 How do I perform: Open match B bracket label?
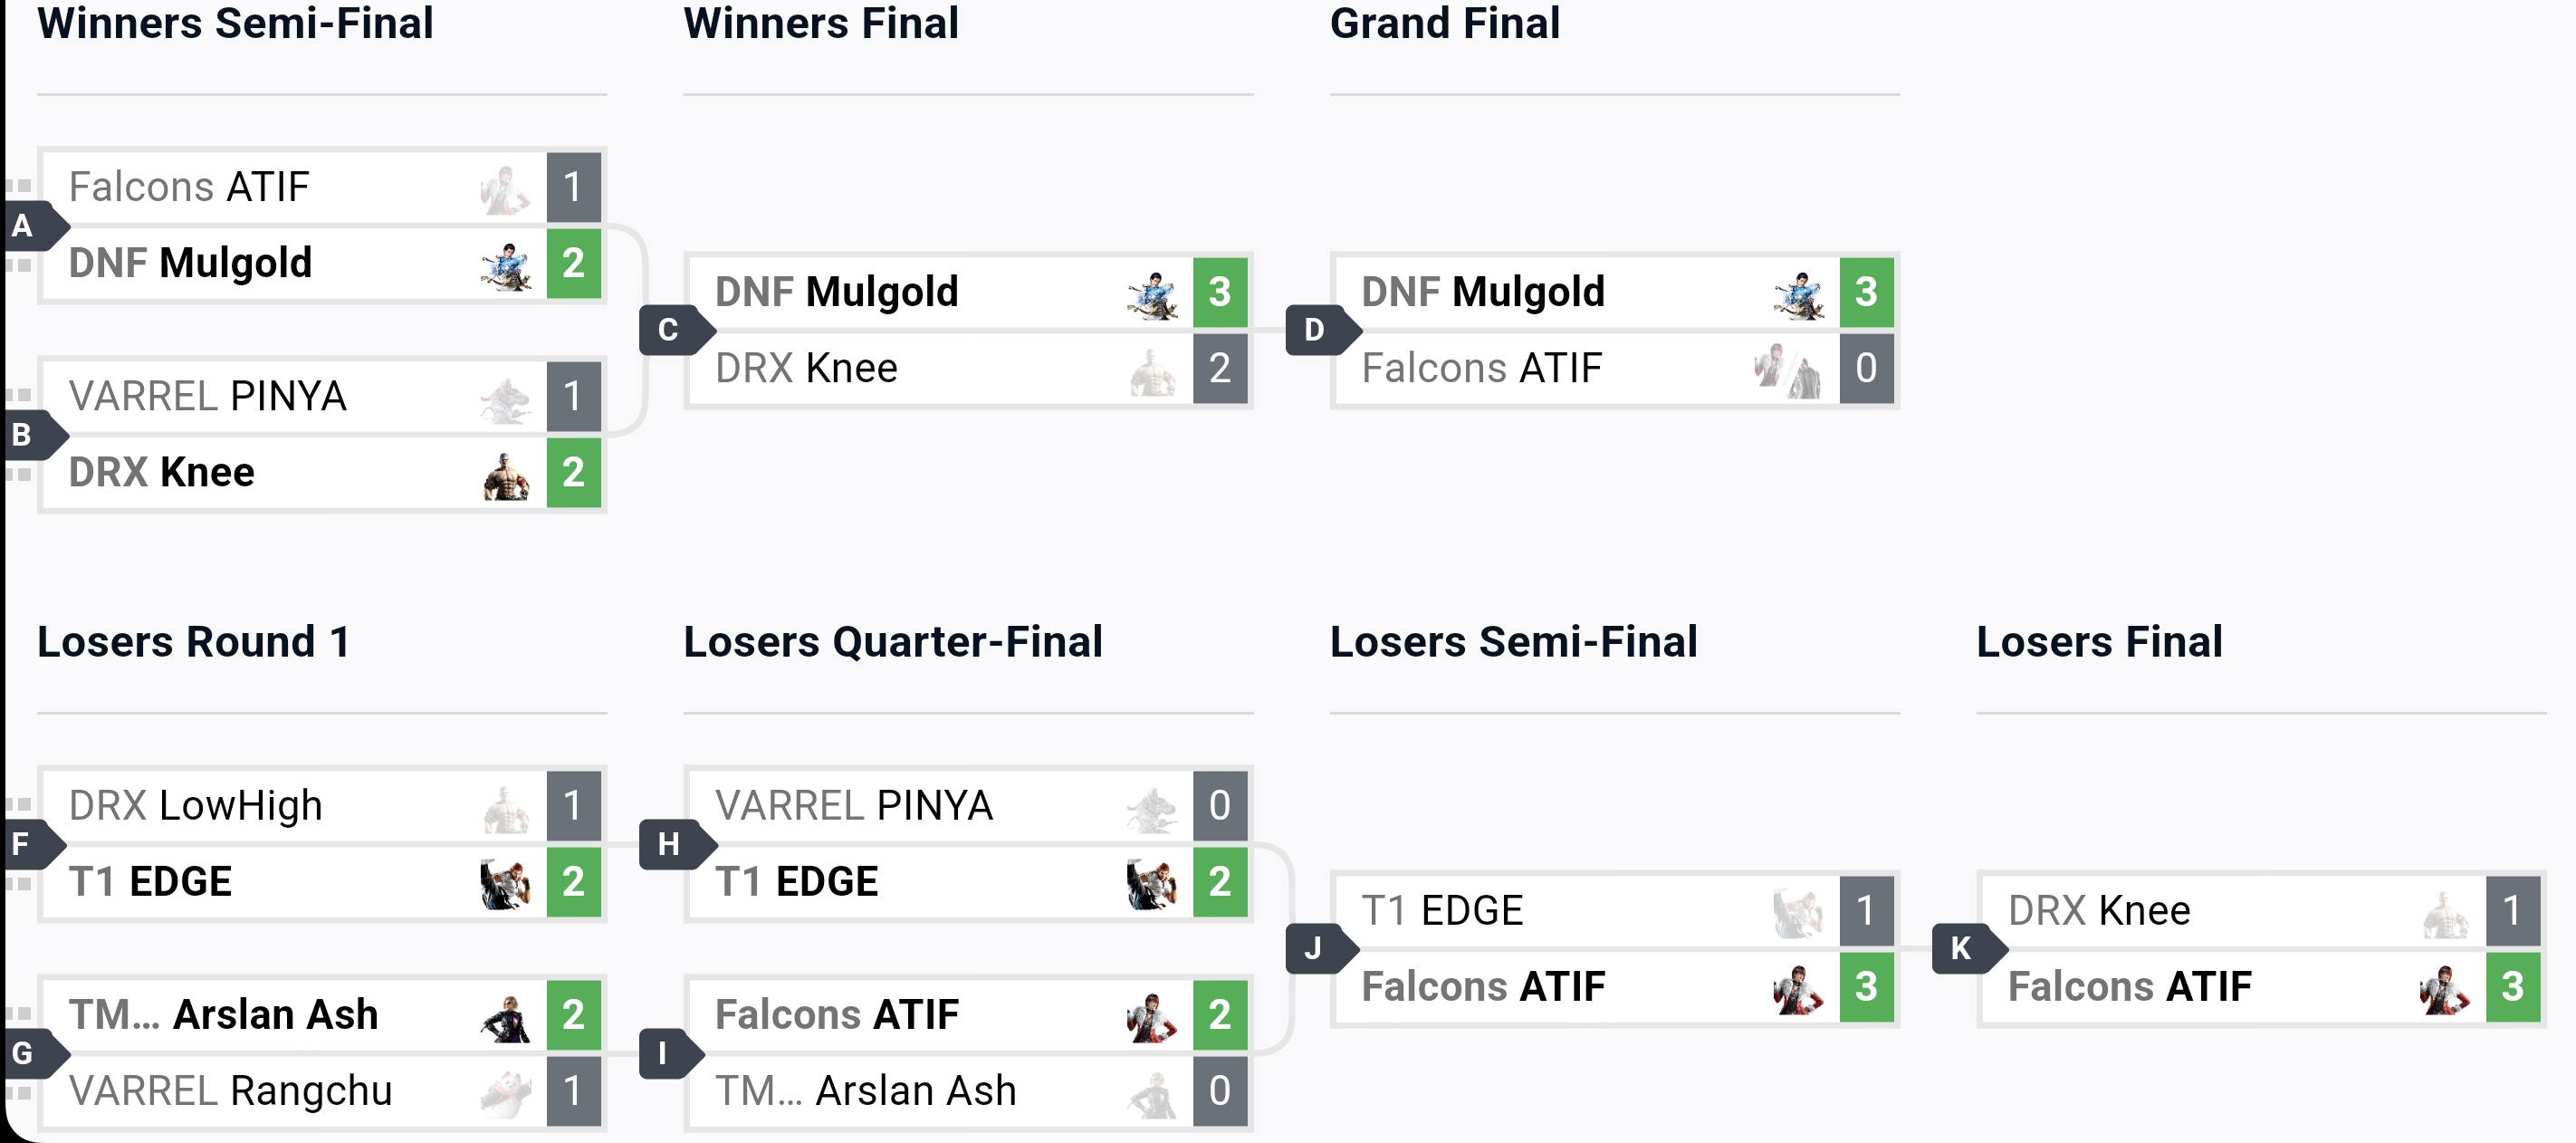(30, 435)
